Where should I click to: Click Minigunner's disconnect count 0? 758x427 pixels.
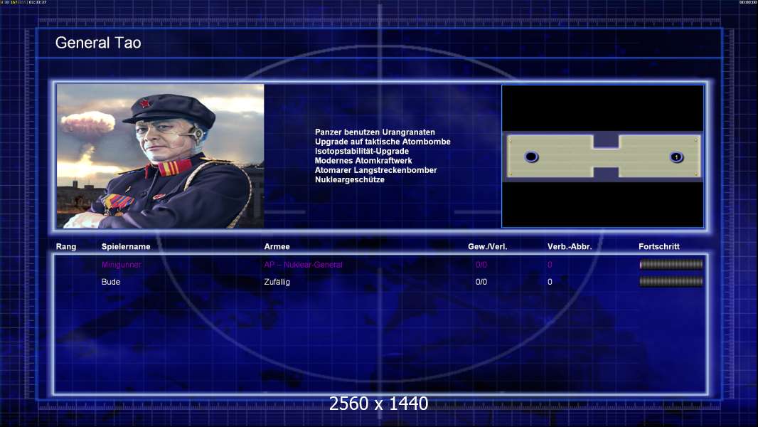point(550,265)
